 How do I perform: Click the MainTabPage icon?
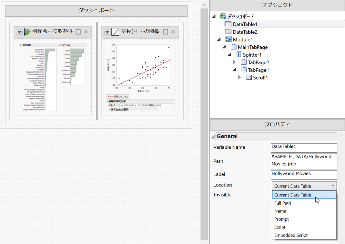pyautogui.click(x=233, y=47)
